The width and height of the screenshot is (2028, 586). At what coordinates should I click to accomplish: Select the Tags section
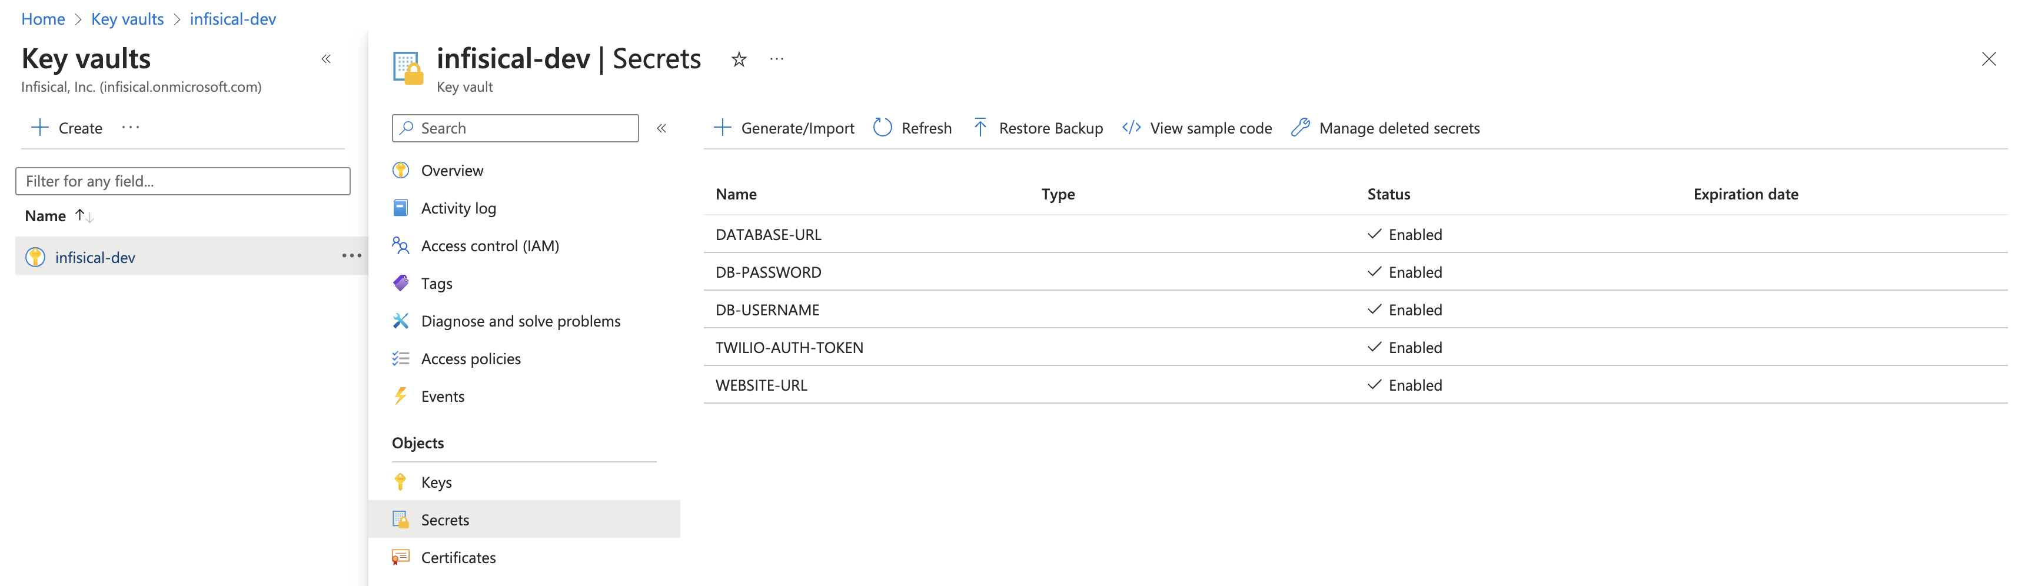[x=436, y=283]
